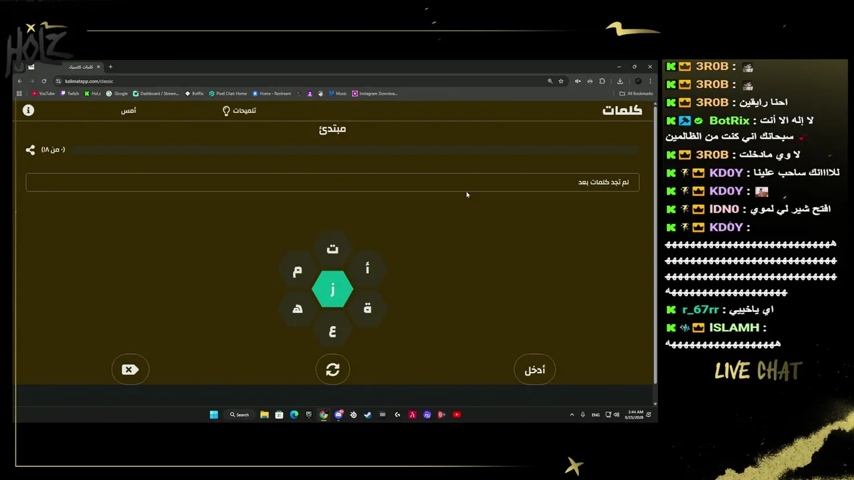This screenshot has width=854, height=480.
Task: Open Google bookmark
Action: click(x=117, y=93)
